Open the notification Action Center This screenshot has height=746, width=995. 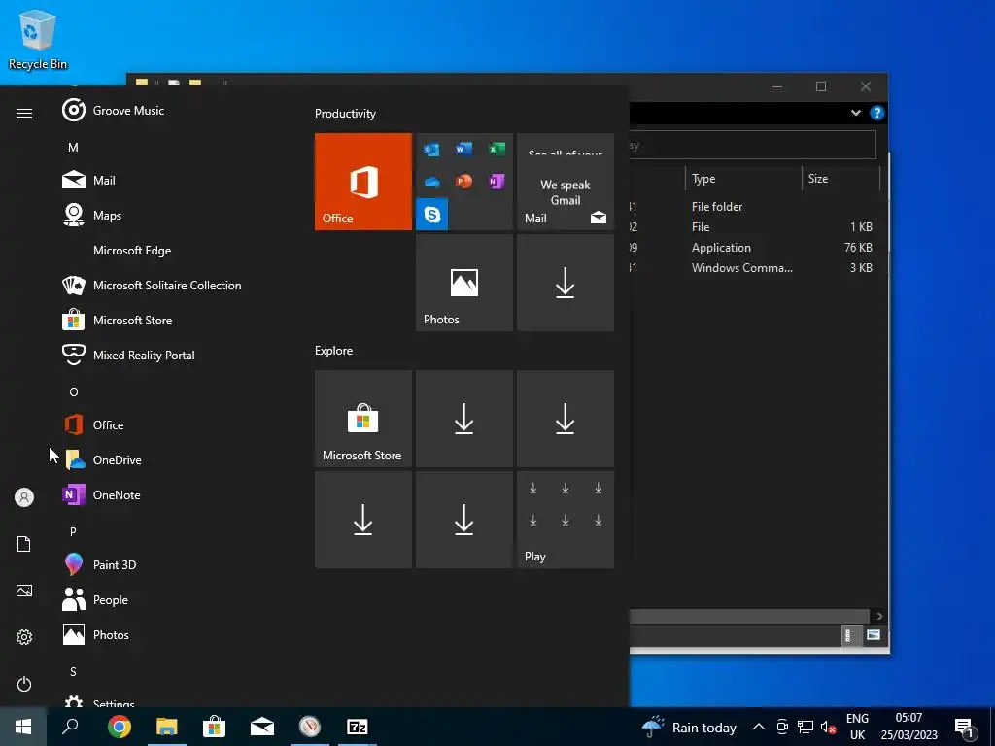coord(965,728)
